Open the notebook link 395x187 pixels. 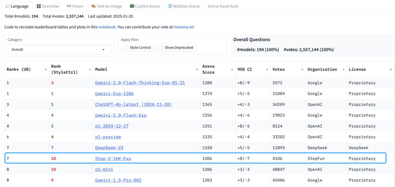click(x=107, y=27)
